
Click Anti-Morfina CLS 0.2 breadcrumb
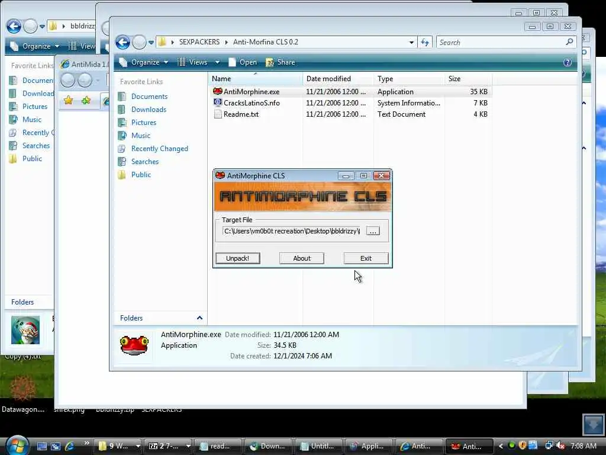coord(266,42)
